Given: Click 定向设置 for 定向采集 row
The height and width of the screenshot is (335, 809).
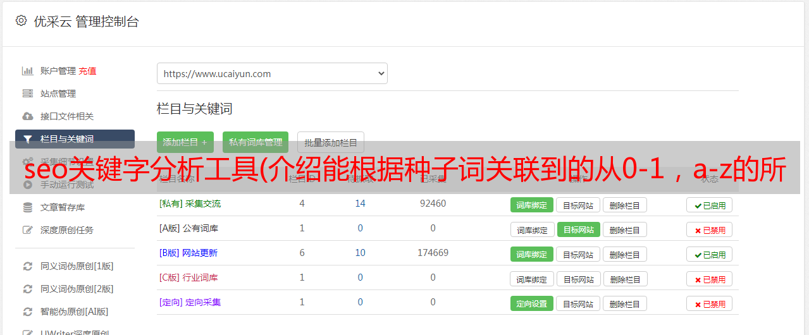Looking at the screenshot, I should [x=532, y=303].
